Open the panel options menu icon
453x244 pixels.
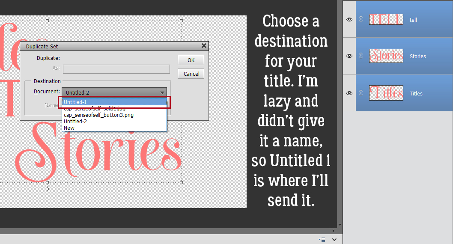322,240
